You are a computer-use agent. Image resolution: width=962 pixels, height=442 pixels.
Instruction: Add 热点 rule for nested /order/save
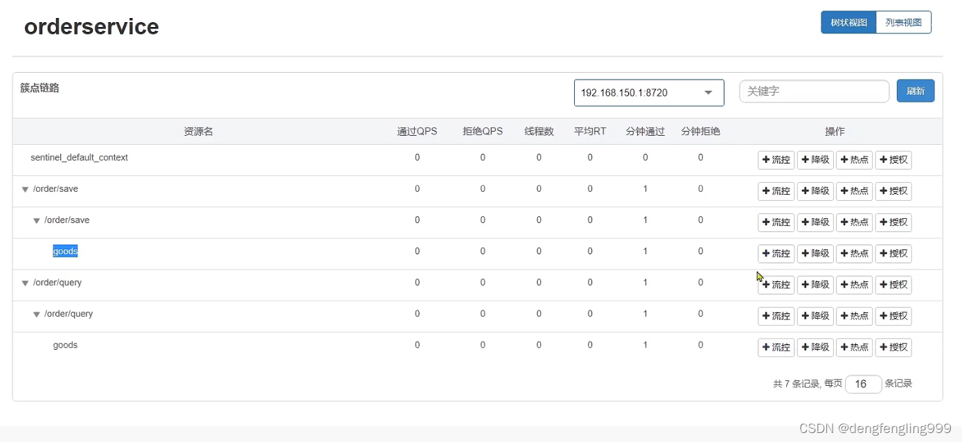(854, 222)
